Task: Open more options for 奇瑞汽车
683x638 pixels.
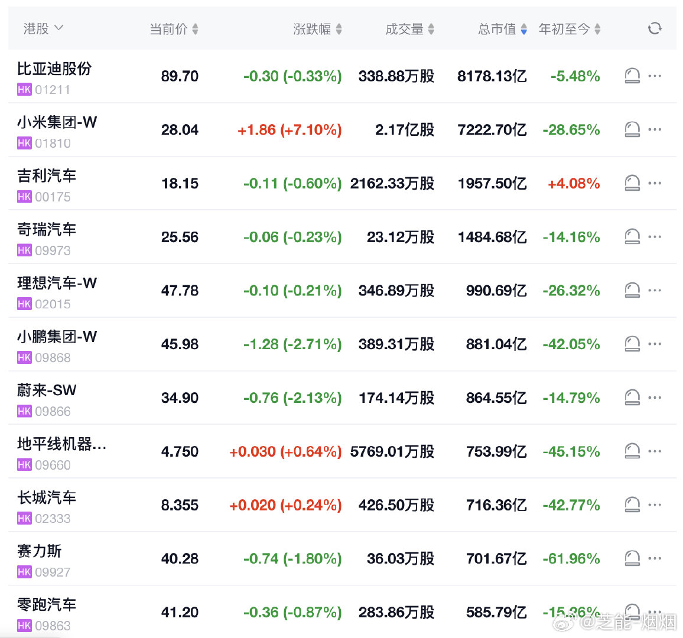Action: tap(655, 237)
